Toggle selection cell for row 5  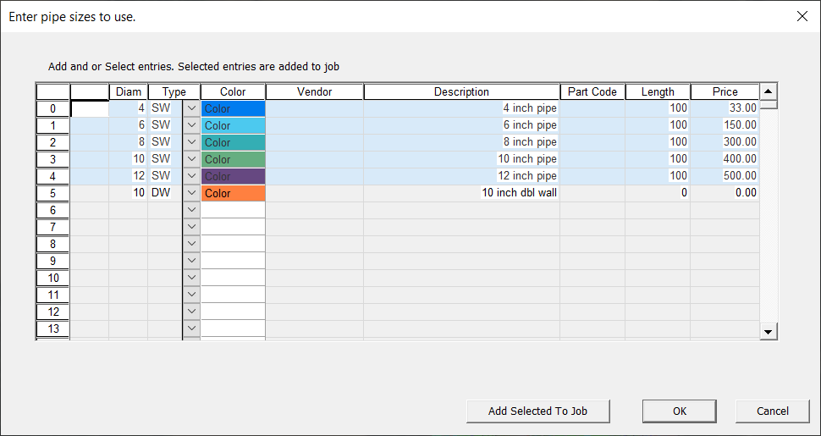tap(90, 193)
